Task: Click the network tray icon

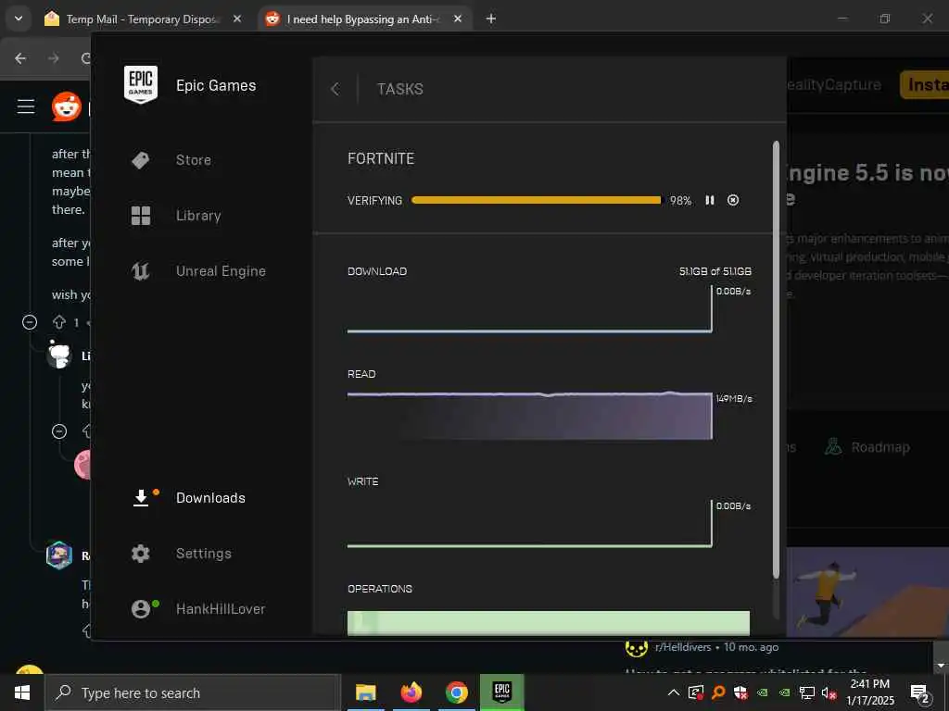Action: click(806, 692)
